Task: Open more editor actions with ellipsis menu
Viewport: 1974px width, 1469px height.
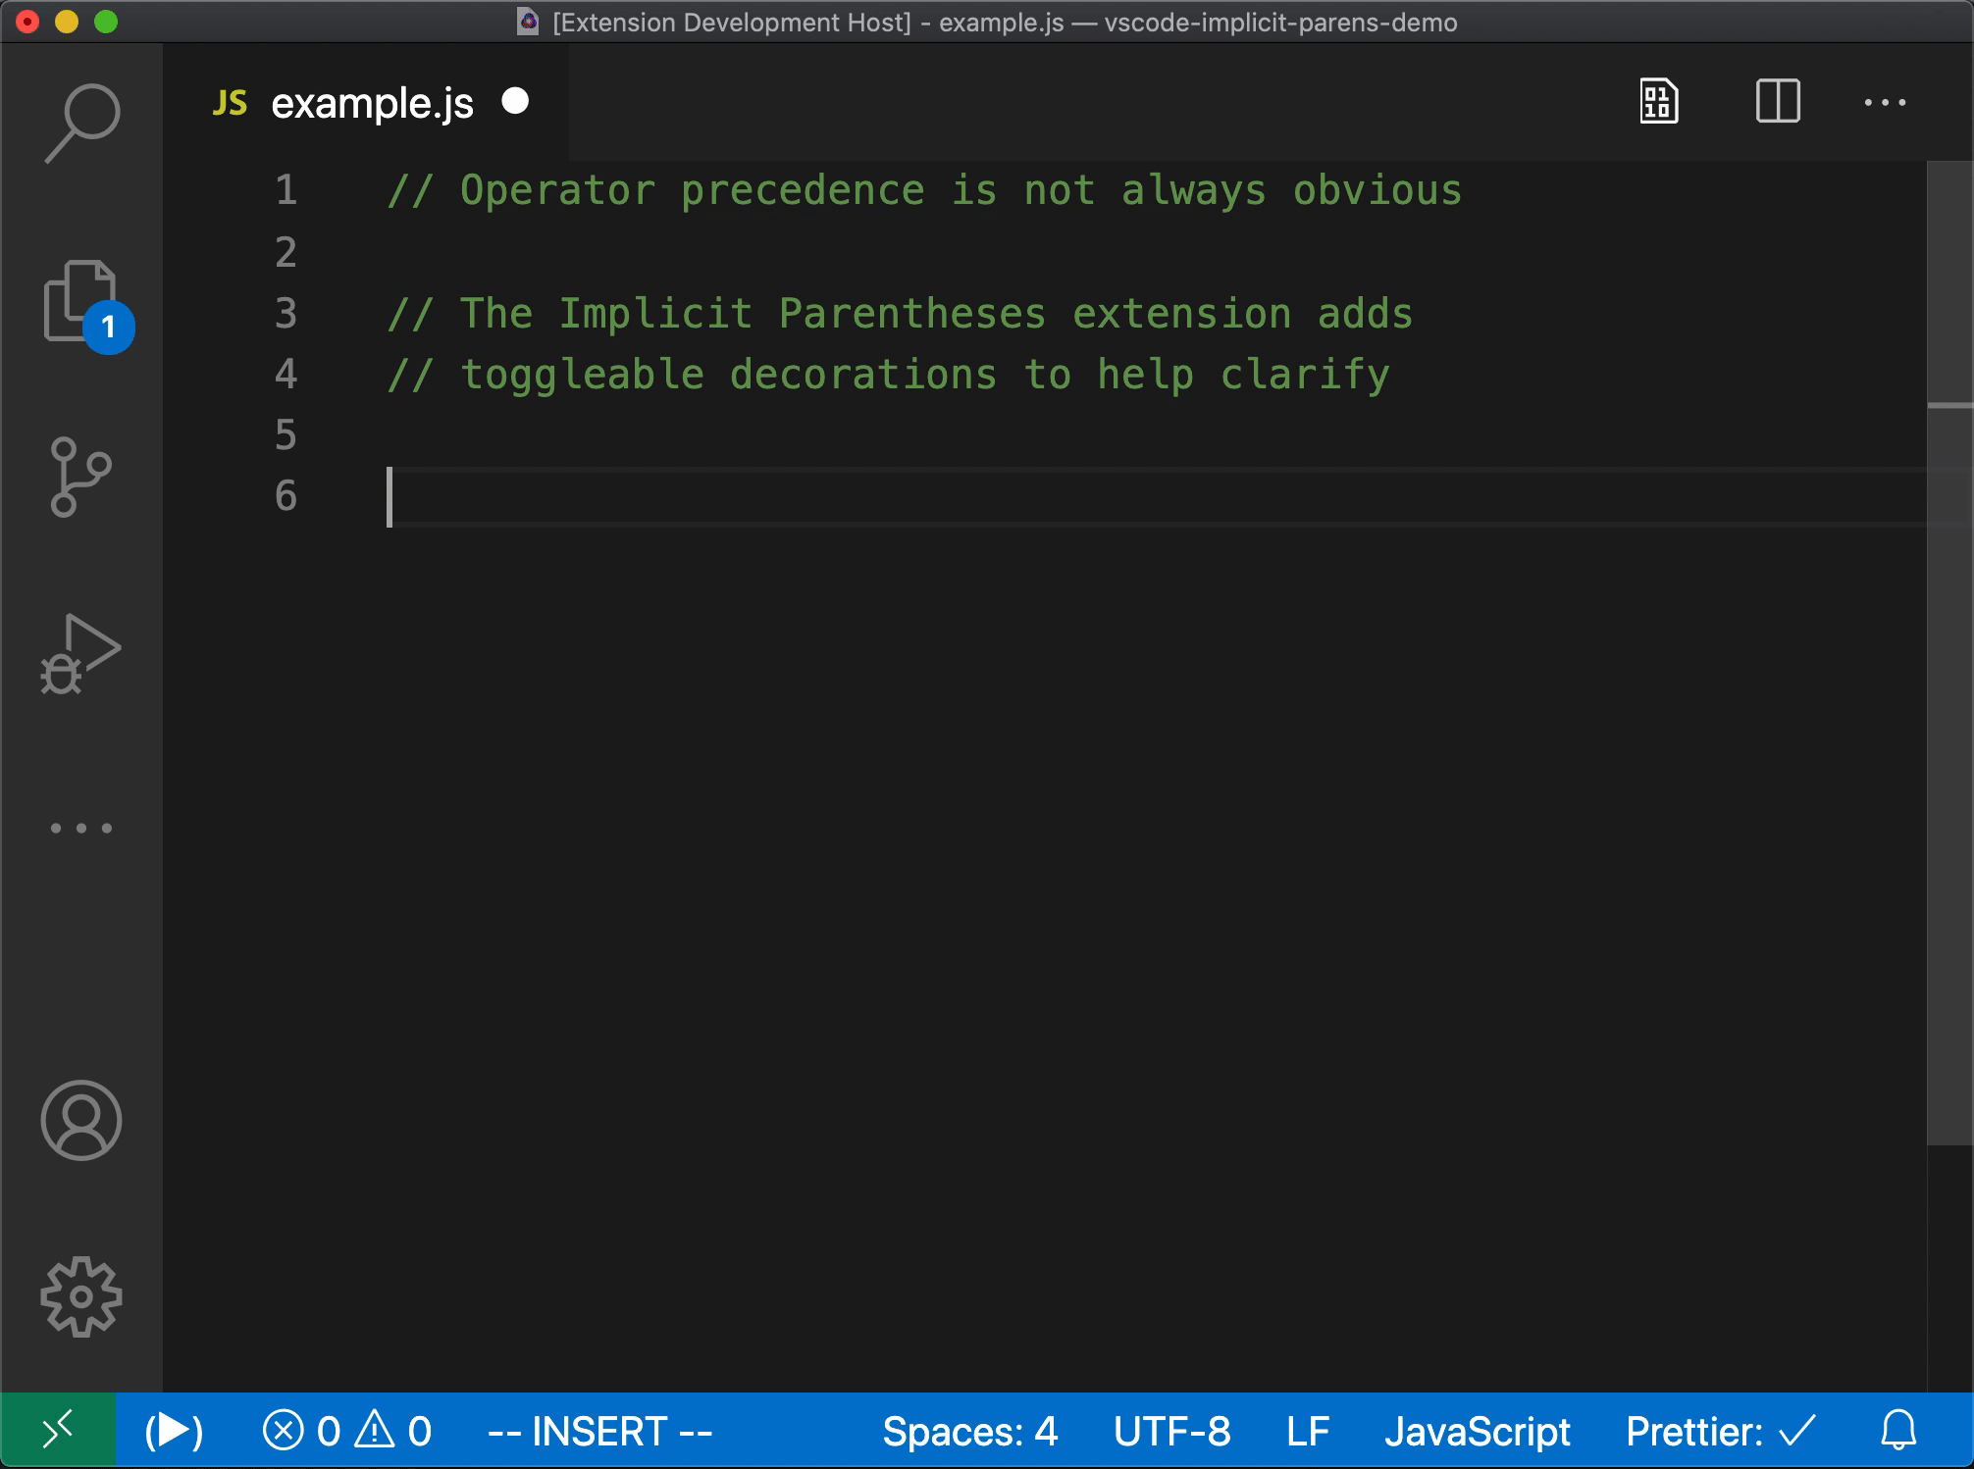Action: (x=1886, y=102)
